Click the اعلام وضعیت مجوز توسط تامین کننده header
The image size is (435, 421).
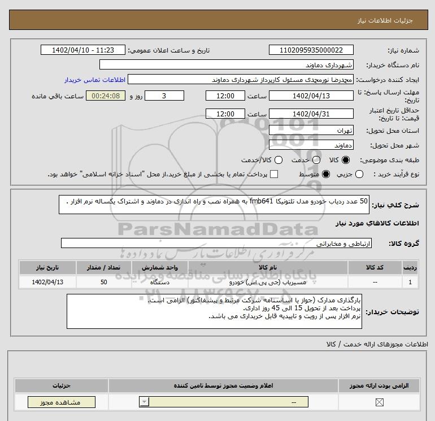click(x=224, y=386)
